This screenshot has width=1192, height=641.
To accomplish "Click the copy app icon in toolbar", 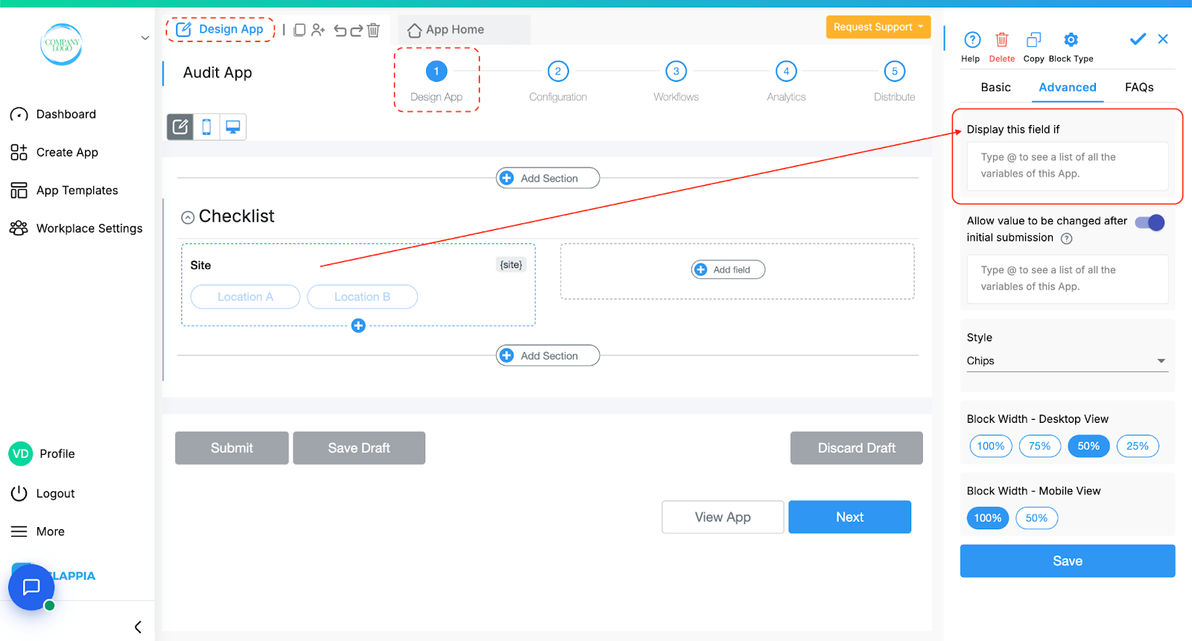I will (x=299, y=30).
